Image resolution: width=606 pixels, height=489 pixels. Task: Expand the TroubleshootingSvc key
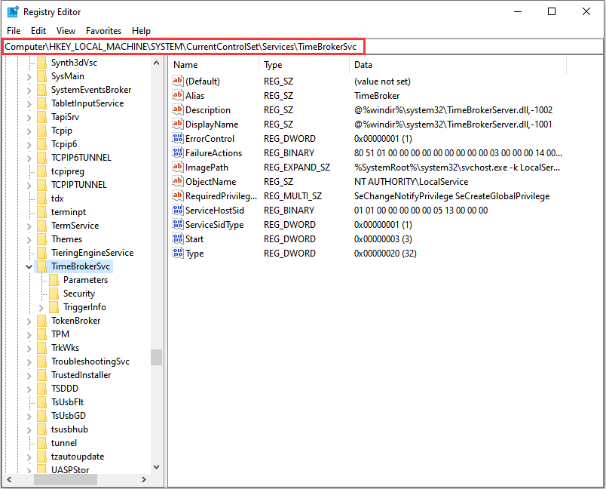(29, 361)
